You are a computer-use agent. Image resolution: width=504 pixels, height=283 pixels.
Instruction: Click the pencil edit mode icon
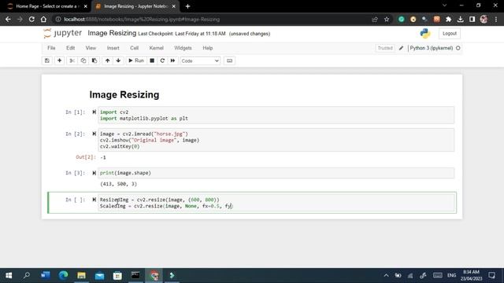click(401, 48)
